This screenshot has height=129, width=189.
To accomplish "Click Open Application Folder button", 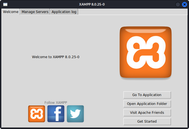I will (147, 104).
